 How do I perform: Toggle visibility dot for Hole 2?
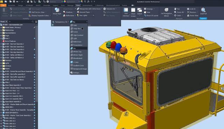click(34, 39)
